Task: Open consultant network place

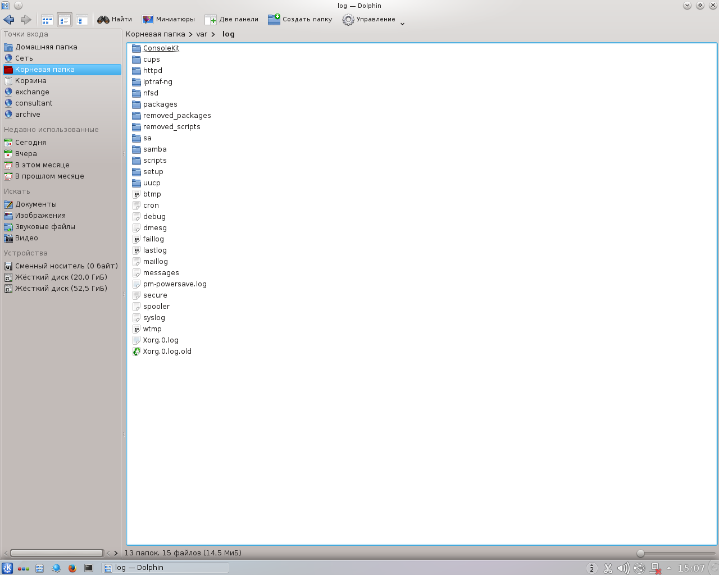Action: (62, 103)
